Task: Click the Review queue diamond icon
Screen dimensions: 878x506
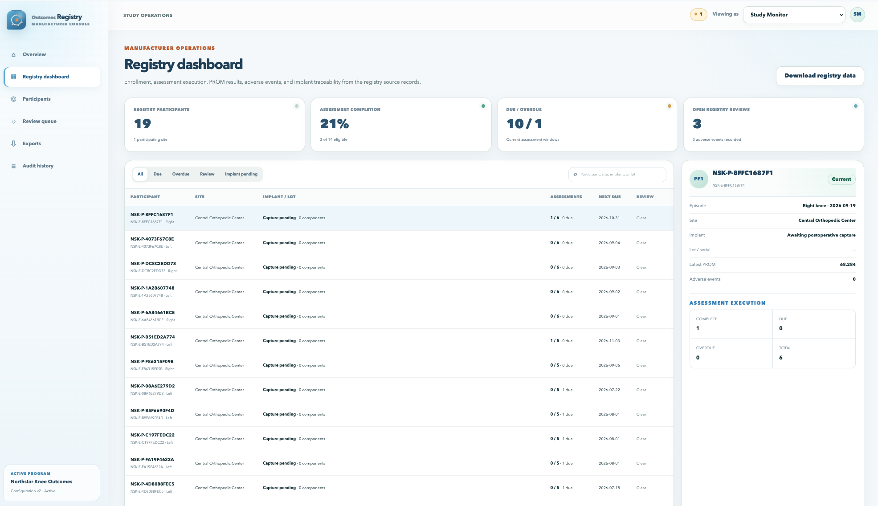Action: [x=13, y=122]
